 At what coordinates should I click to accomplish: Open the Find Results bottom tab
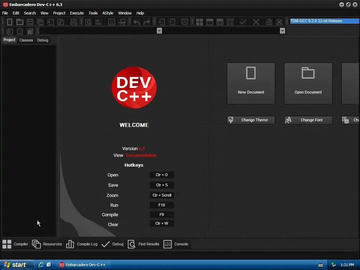(143, 244)
